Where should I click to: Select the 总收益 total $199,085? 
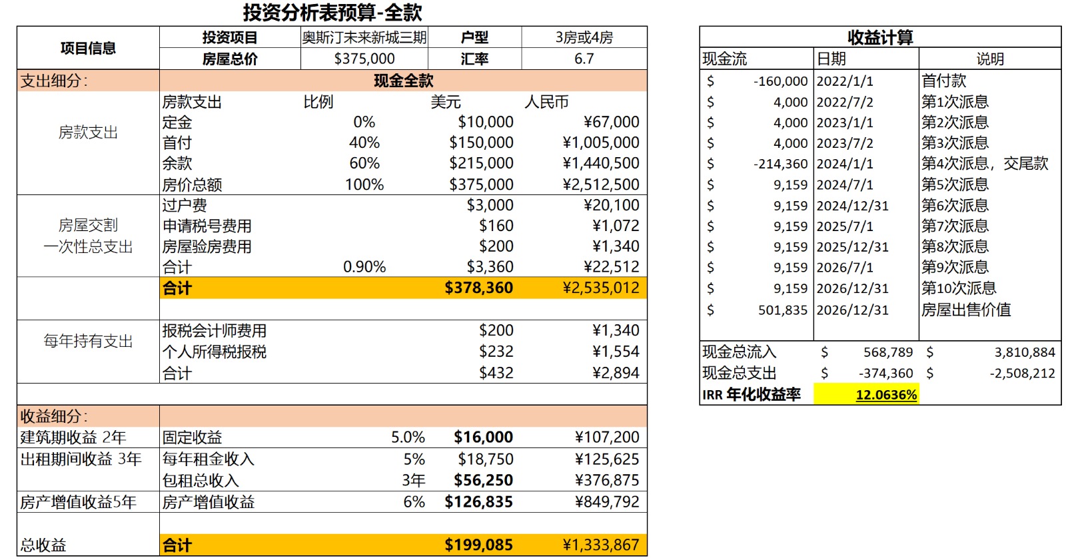[x=478, y=545]
